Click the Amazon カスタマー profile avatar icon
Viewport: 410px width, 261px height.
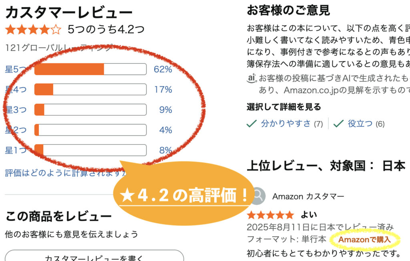click(x=257, y=196)
